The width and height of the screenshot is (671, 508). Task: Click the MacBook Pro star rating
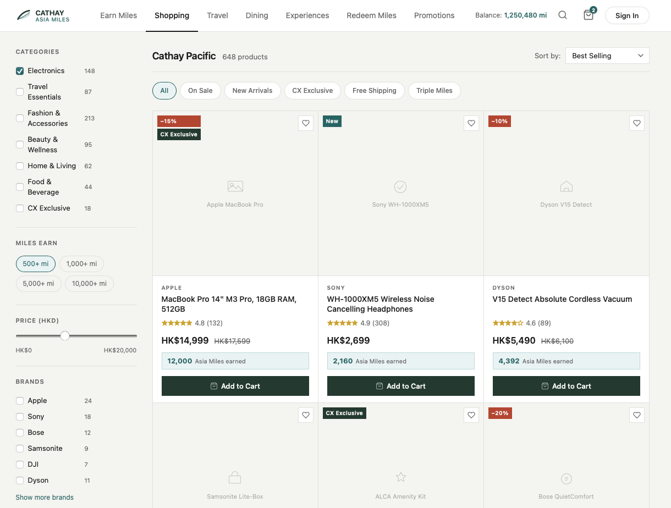pos(177,323)
